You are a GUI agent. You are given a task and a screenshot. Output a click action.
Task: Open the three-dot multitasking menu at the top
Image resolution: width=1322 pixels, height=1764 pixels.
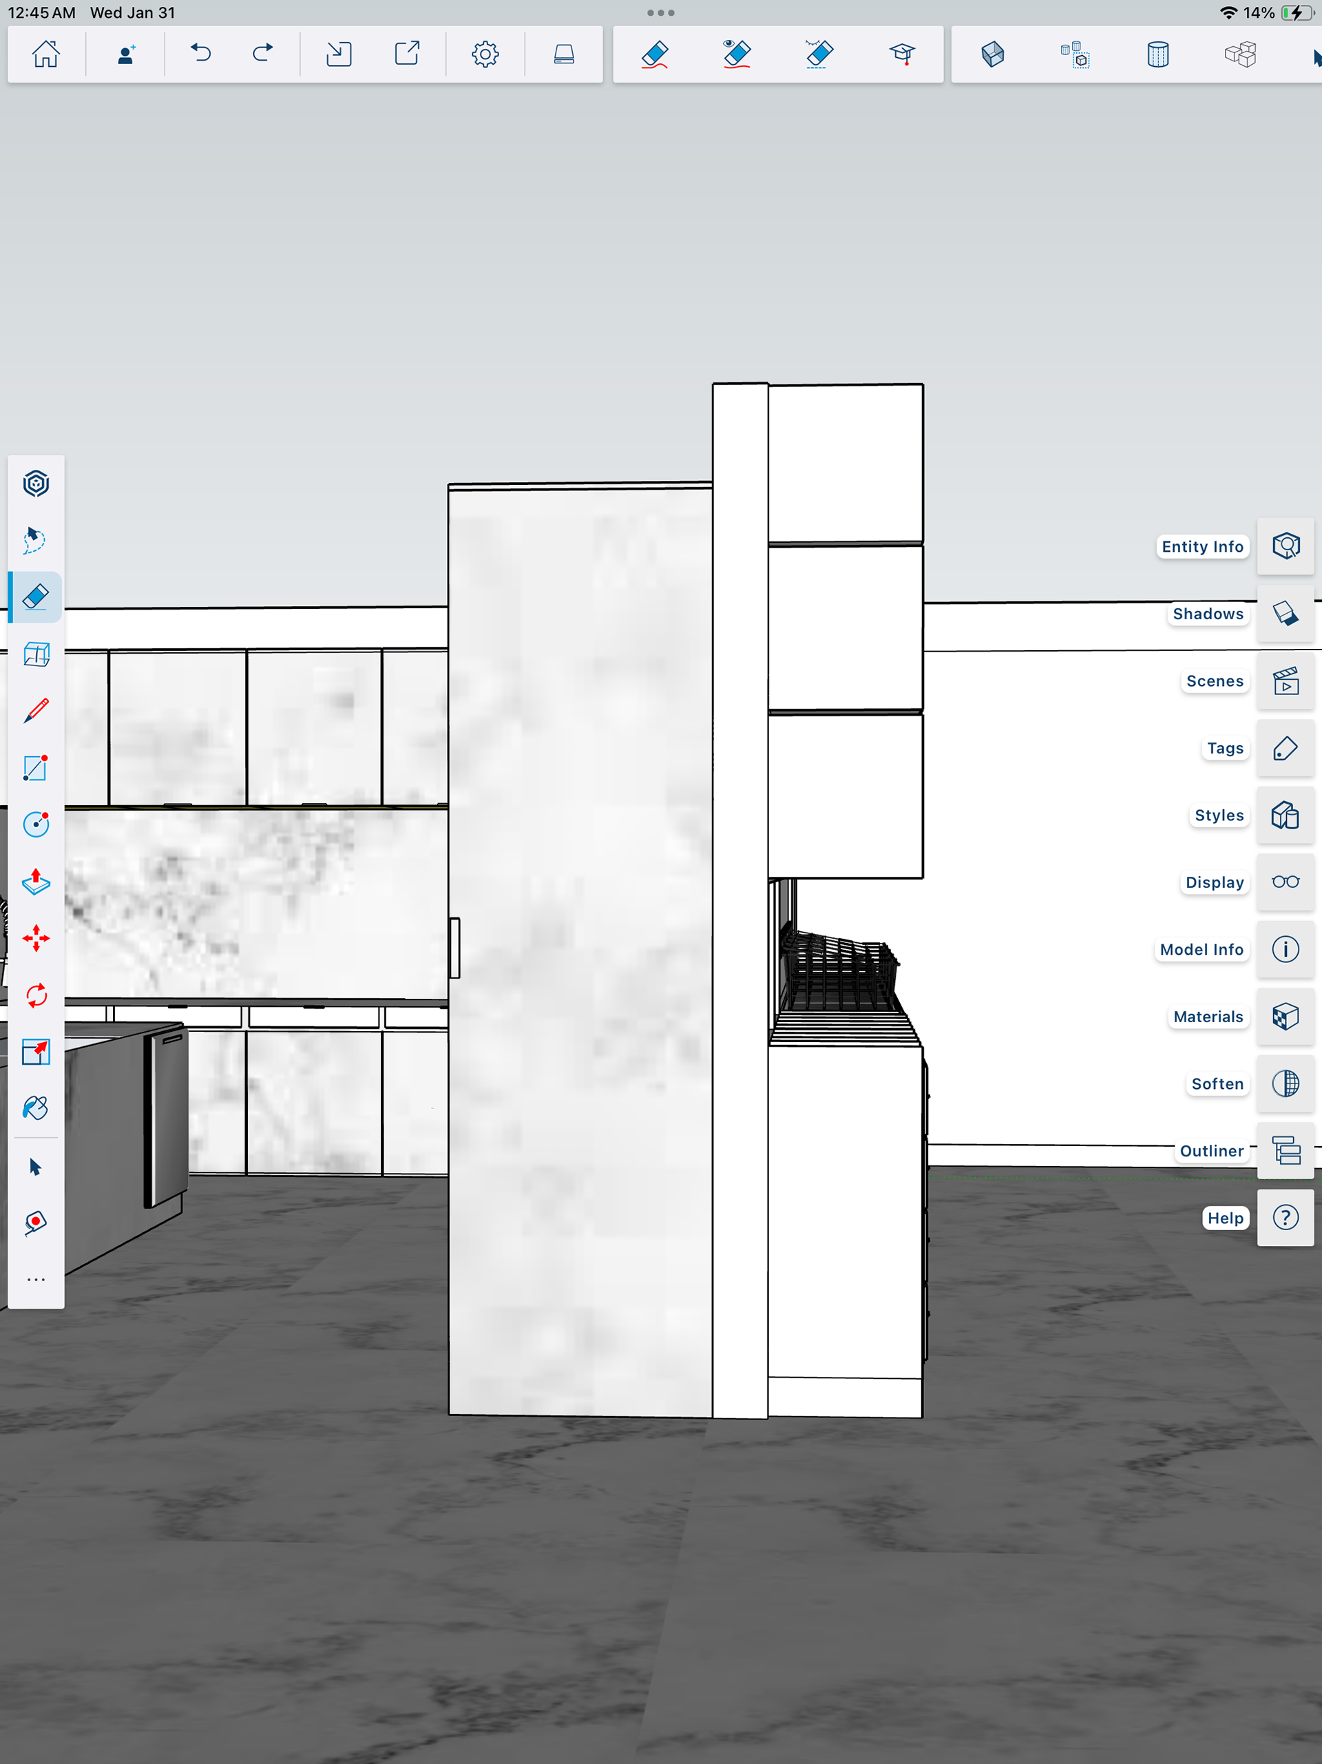(x=660, y=13)
